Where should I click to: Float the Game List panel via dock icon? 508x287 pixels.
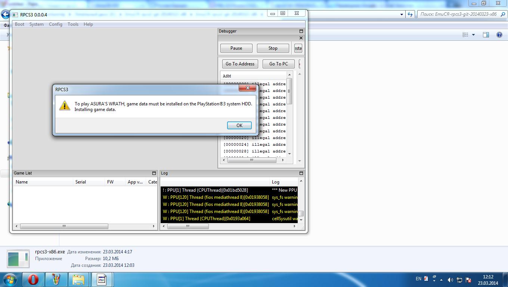(154, 173)
